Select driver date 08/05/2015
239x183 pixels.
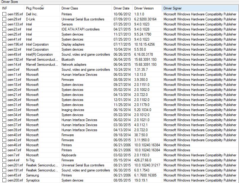[122, 180]
